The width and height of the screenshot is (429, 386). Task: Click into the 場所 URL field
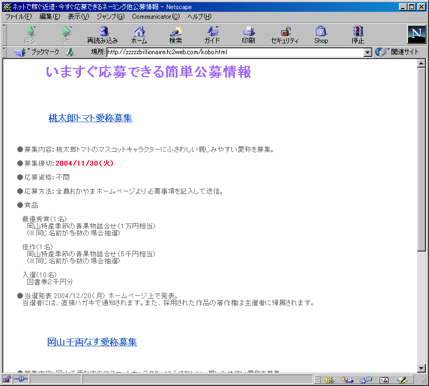point(235,52)
